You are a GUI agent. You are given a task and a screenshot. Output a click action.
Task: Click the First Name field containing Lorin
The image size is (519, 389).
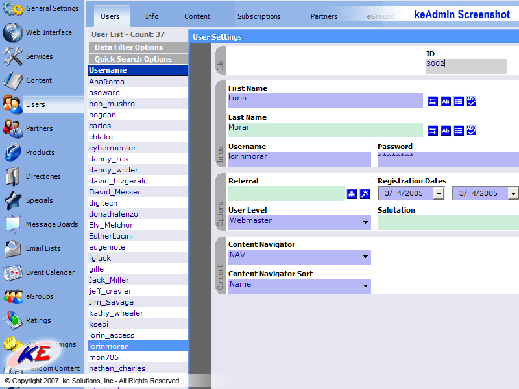[x=326, y=100]
